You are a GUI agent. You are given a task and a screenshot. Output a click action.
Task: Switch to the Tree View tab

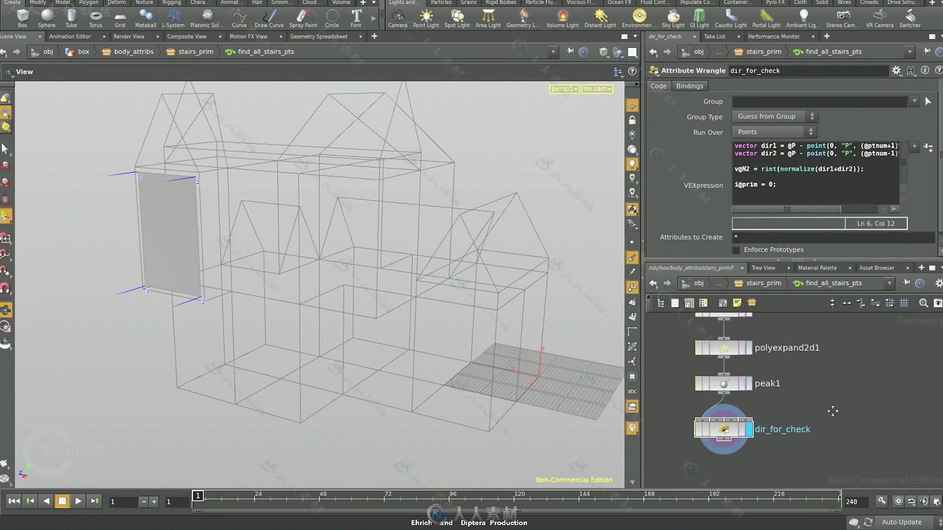pyautogui.click(x=763, y=268)
